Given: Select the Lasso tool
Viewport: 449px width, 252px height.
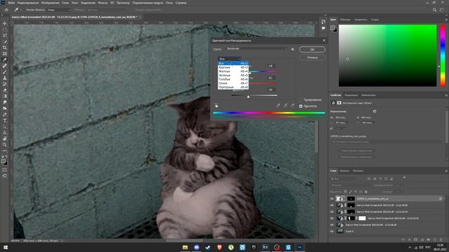Looking at the screenshot, I should point(5,36).
